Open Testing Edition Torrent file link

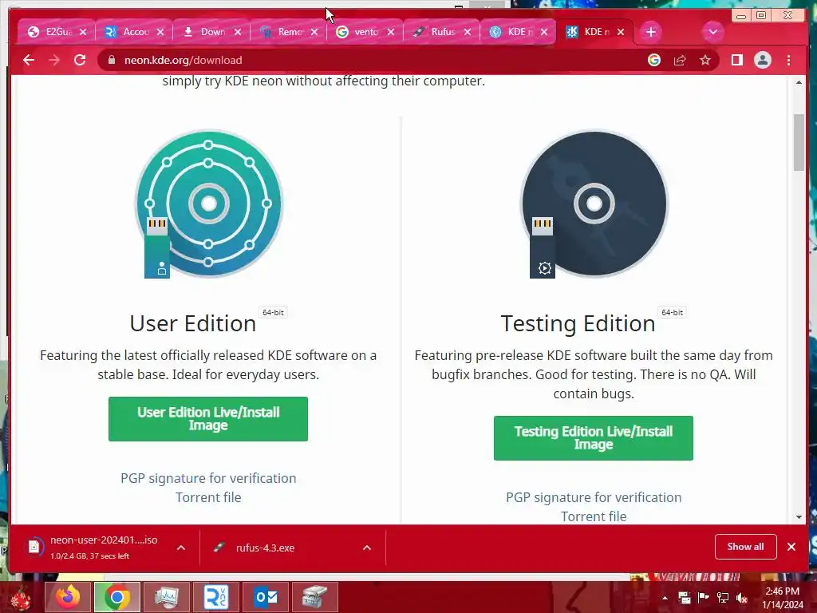pos(594,516)
